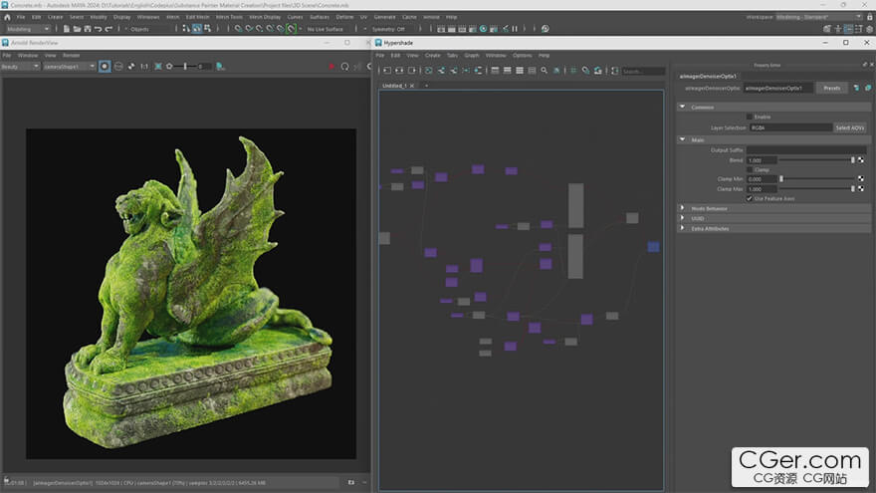Viewport: 876px width, 493px height.
Task: Click the magnifier search icon in the Hypershade toolbar
Action: [x=544, y=71]
